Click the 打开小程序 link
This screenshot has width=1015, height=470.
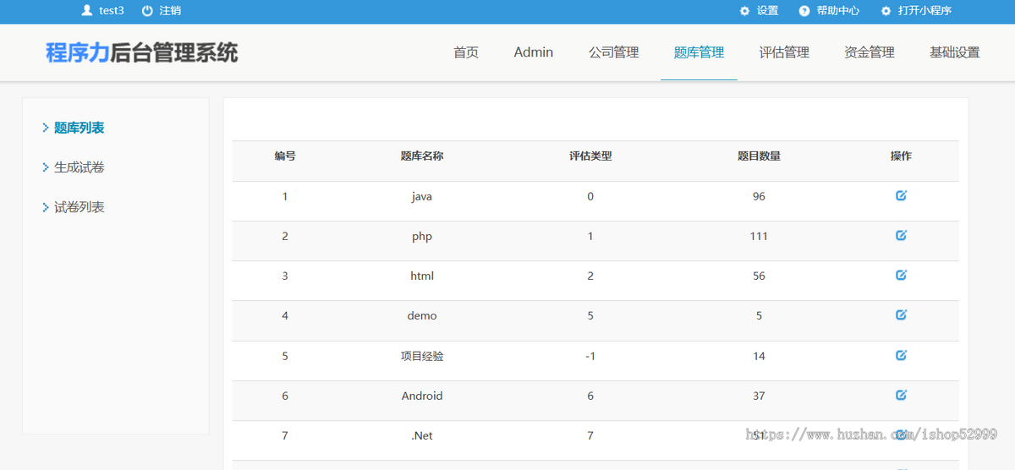click(x=924, y=11)
